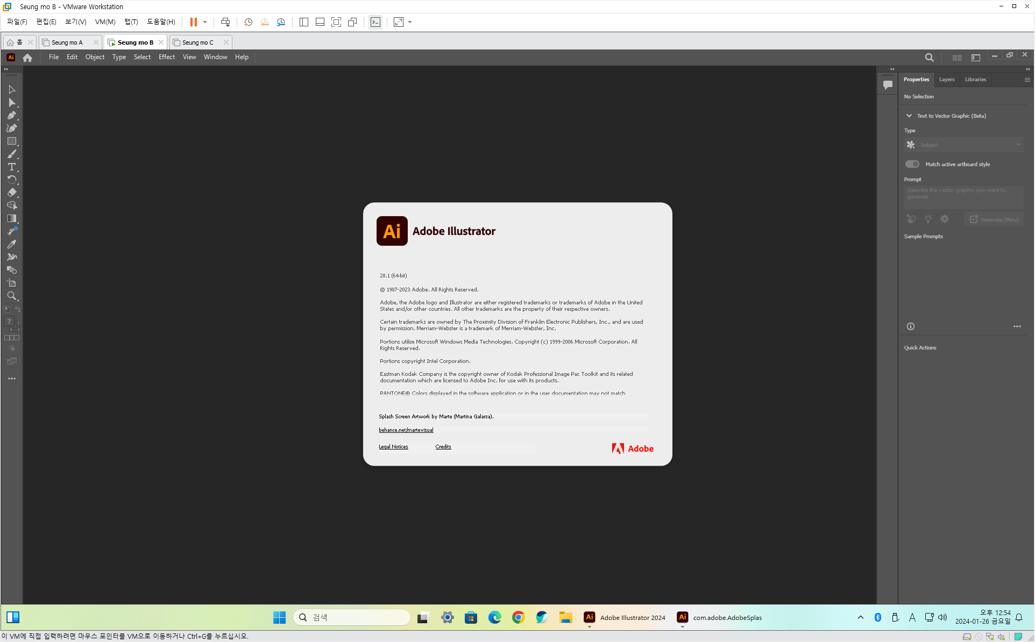Toggle Match active artboard style switch

pyautogui.click(x=912, y=164)
